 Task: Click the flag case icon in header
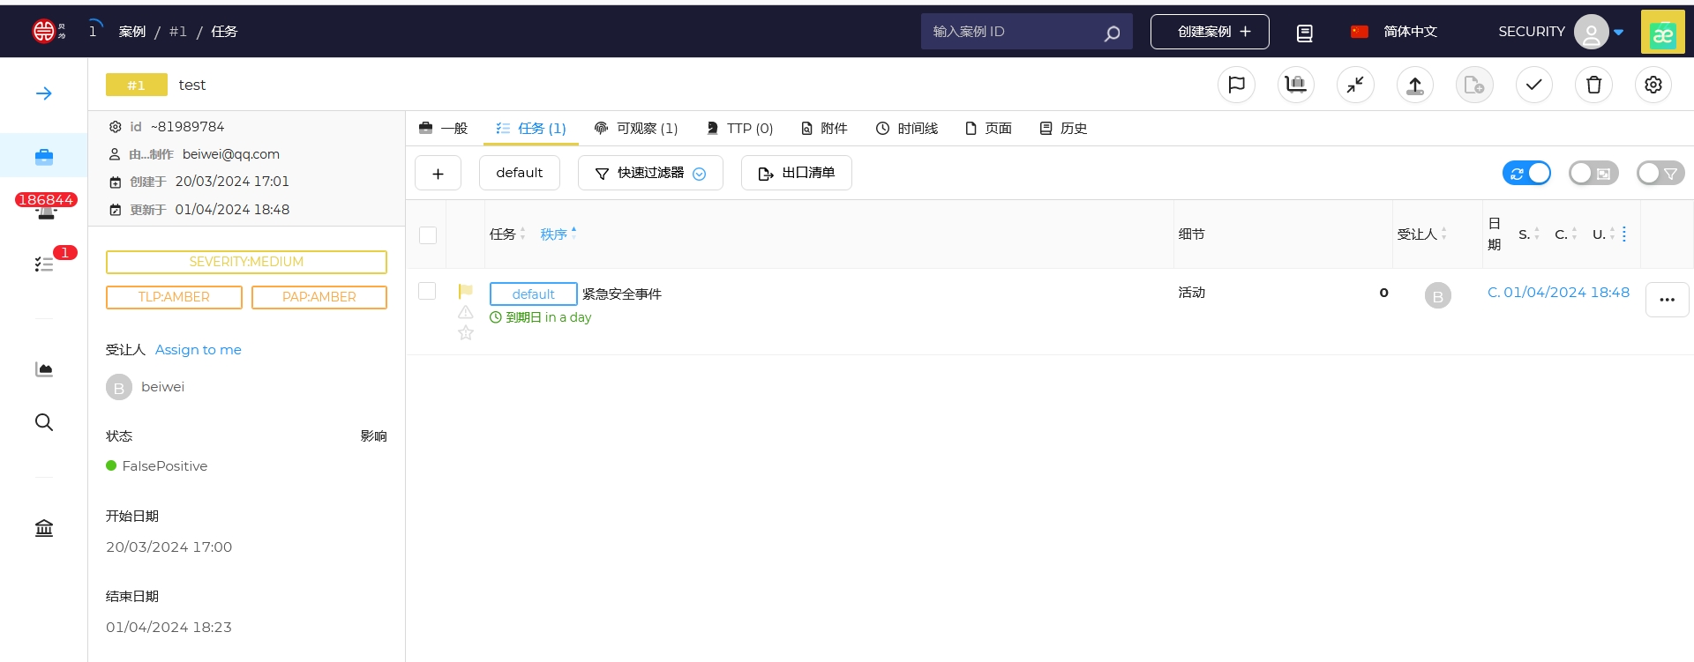(x=1236, y=85)
